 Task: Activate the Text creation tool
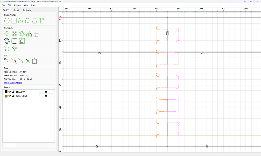[x=41, y=21]
